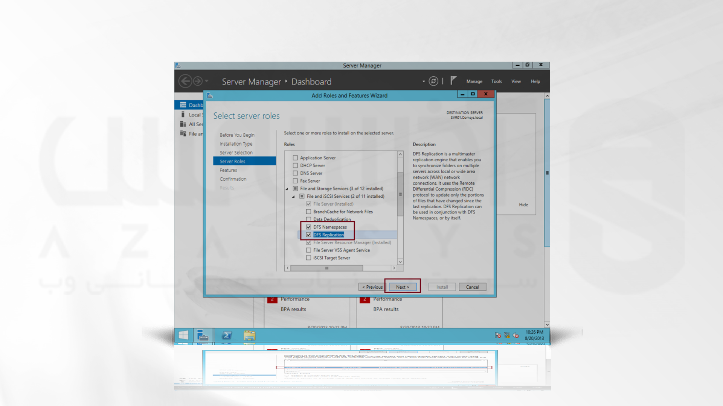
Task: Click the Manage menu in Server Manager
Action: coord(475,81)
